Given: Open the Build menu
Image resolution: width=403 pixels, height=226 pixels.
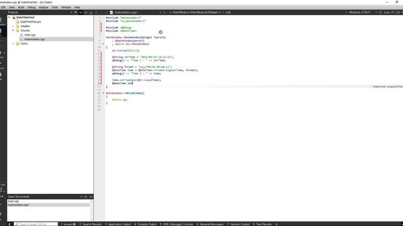Looking at the screenshot, I should [x=21, y=8].
